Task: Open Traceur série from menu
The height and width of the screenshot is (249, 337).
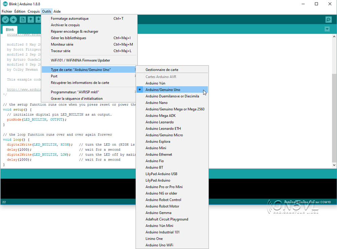Action: (x=89, y=51)
